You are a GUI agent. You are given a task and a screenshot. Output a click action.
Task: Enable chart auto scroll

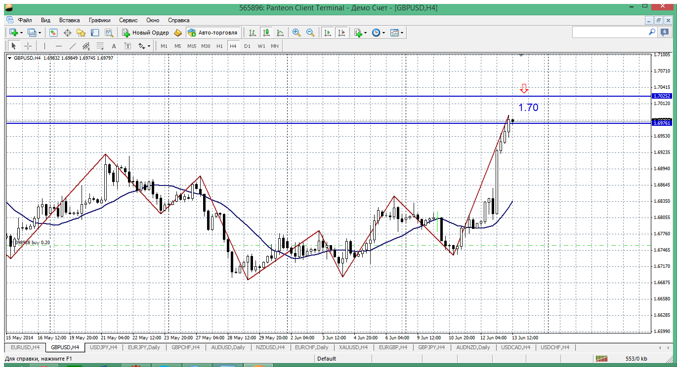(x=327, y=33)
